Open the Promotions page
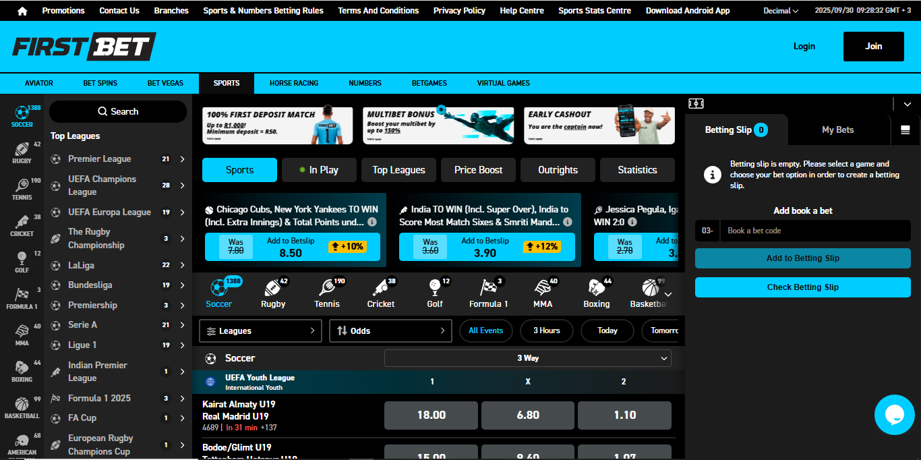 (x=63, y=10)
